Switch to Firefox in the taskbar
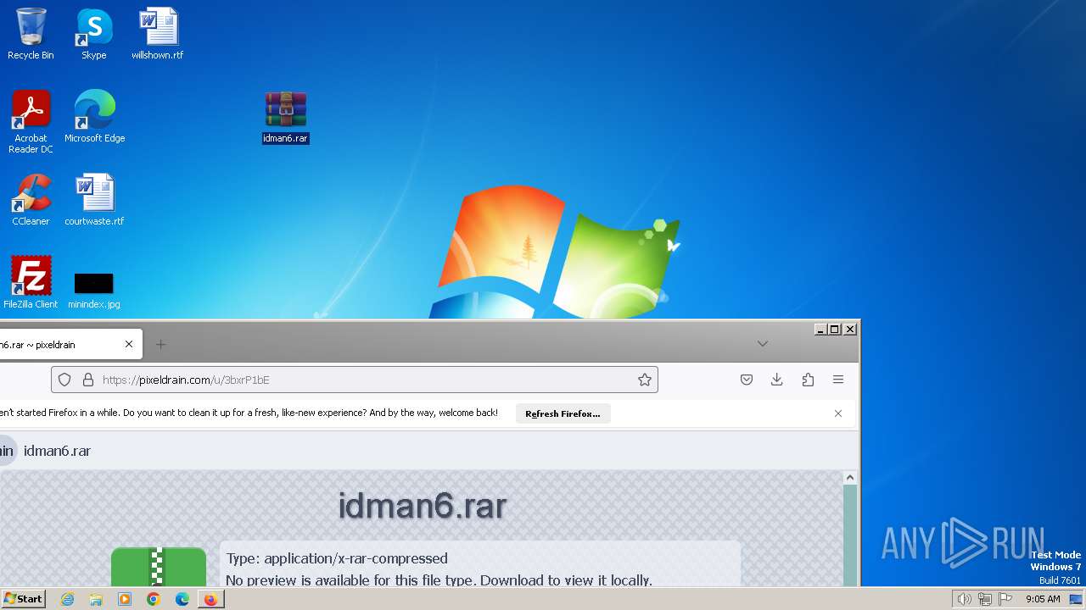 210,599
